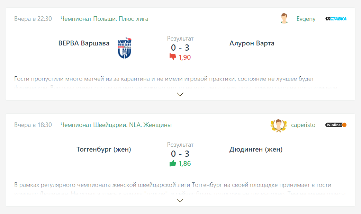The height and width of the screenshot is (214, 361).
Task: Open Evgeny's profile name link
Action: click(x=306, y=19)
